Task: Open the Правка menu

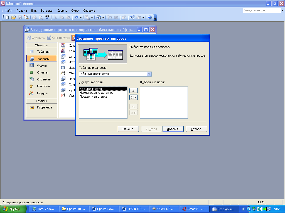Action: tap(22, 11)
